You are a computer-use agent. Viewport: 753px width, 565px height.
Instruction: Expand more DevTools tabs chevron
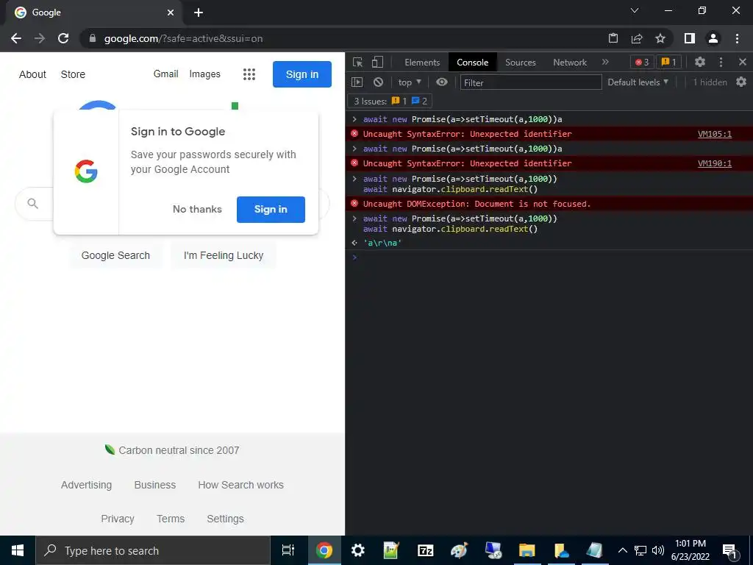[606, 62]
